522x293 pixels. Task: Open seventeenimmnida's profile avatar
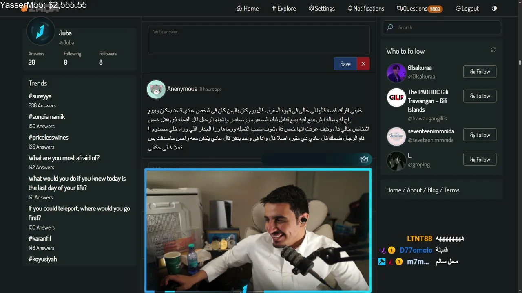(x=396, y=136)
